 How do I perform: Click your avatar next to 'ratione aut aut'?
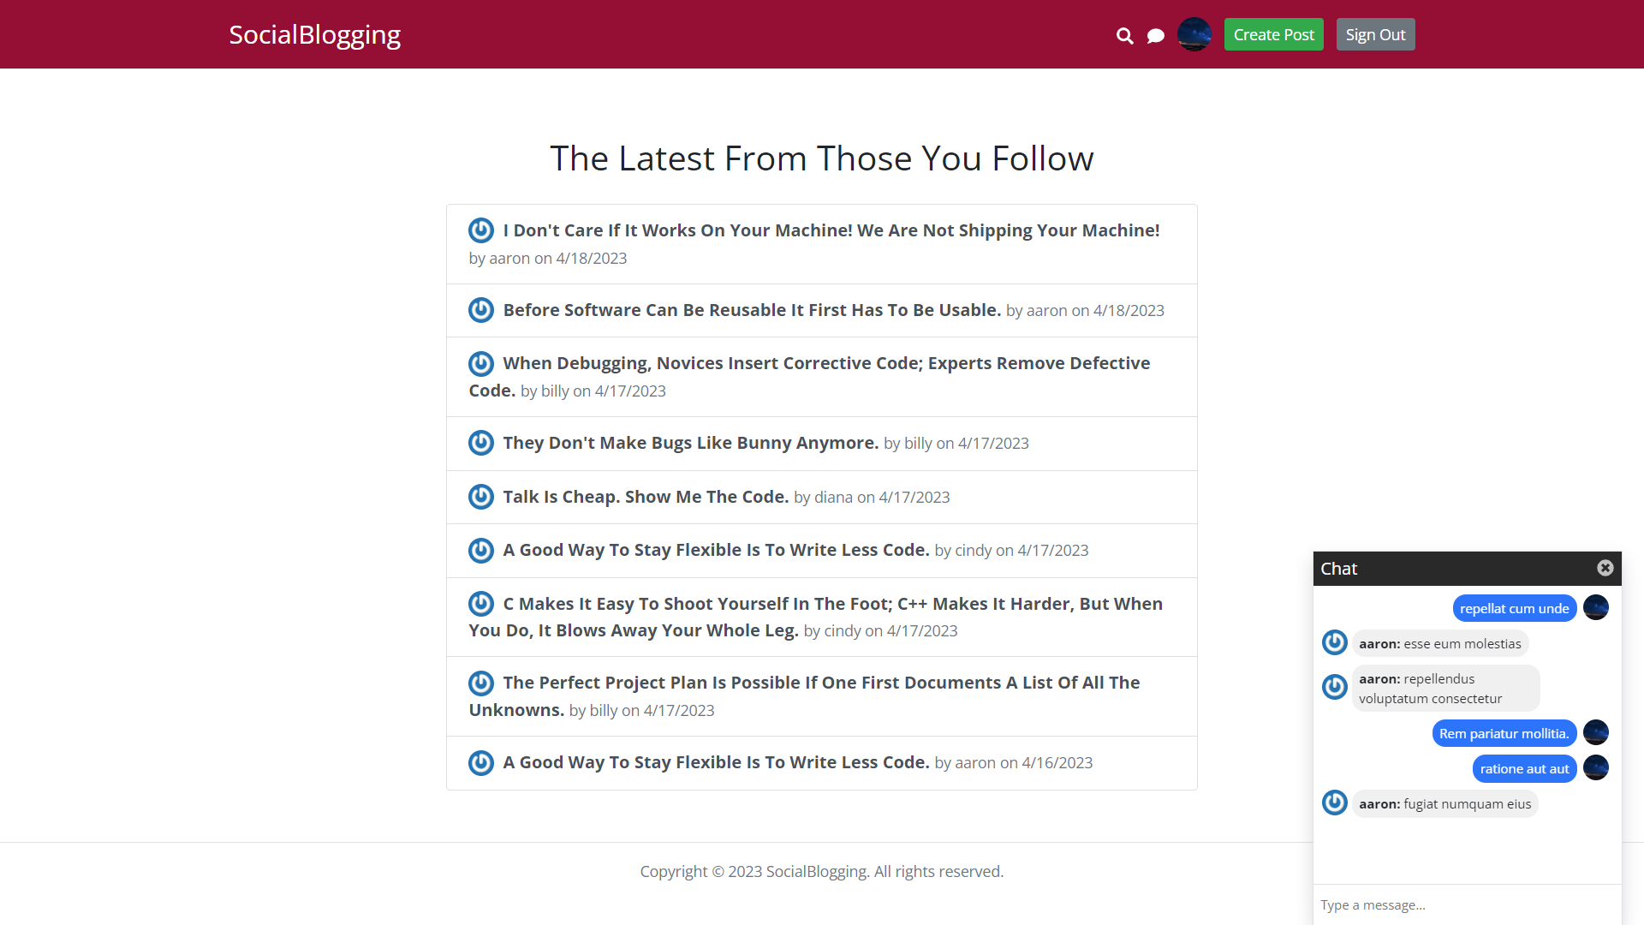(x=1596, y=767)
